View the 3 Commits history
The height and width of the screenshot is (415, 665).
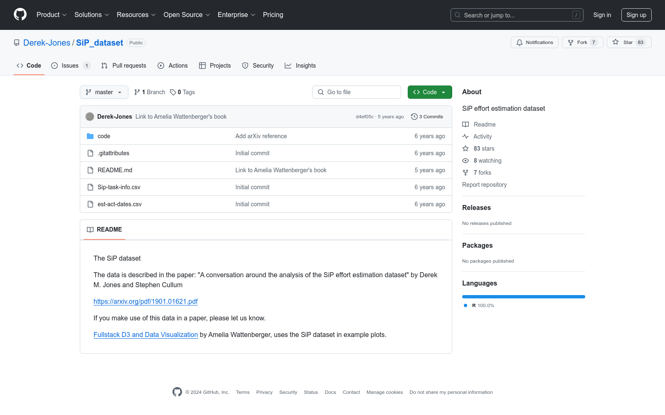coord(427,117)
